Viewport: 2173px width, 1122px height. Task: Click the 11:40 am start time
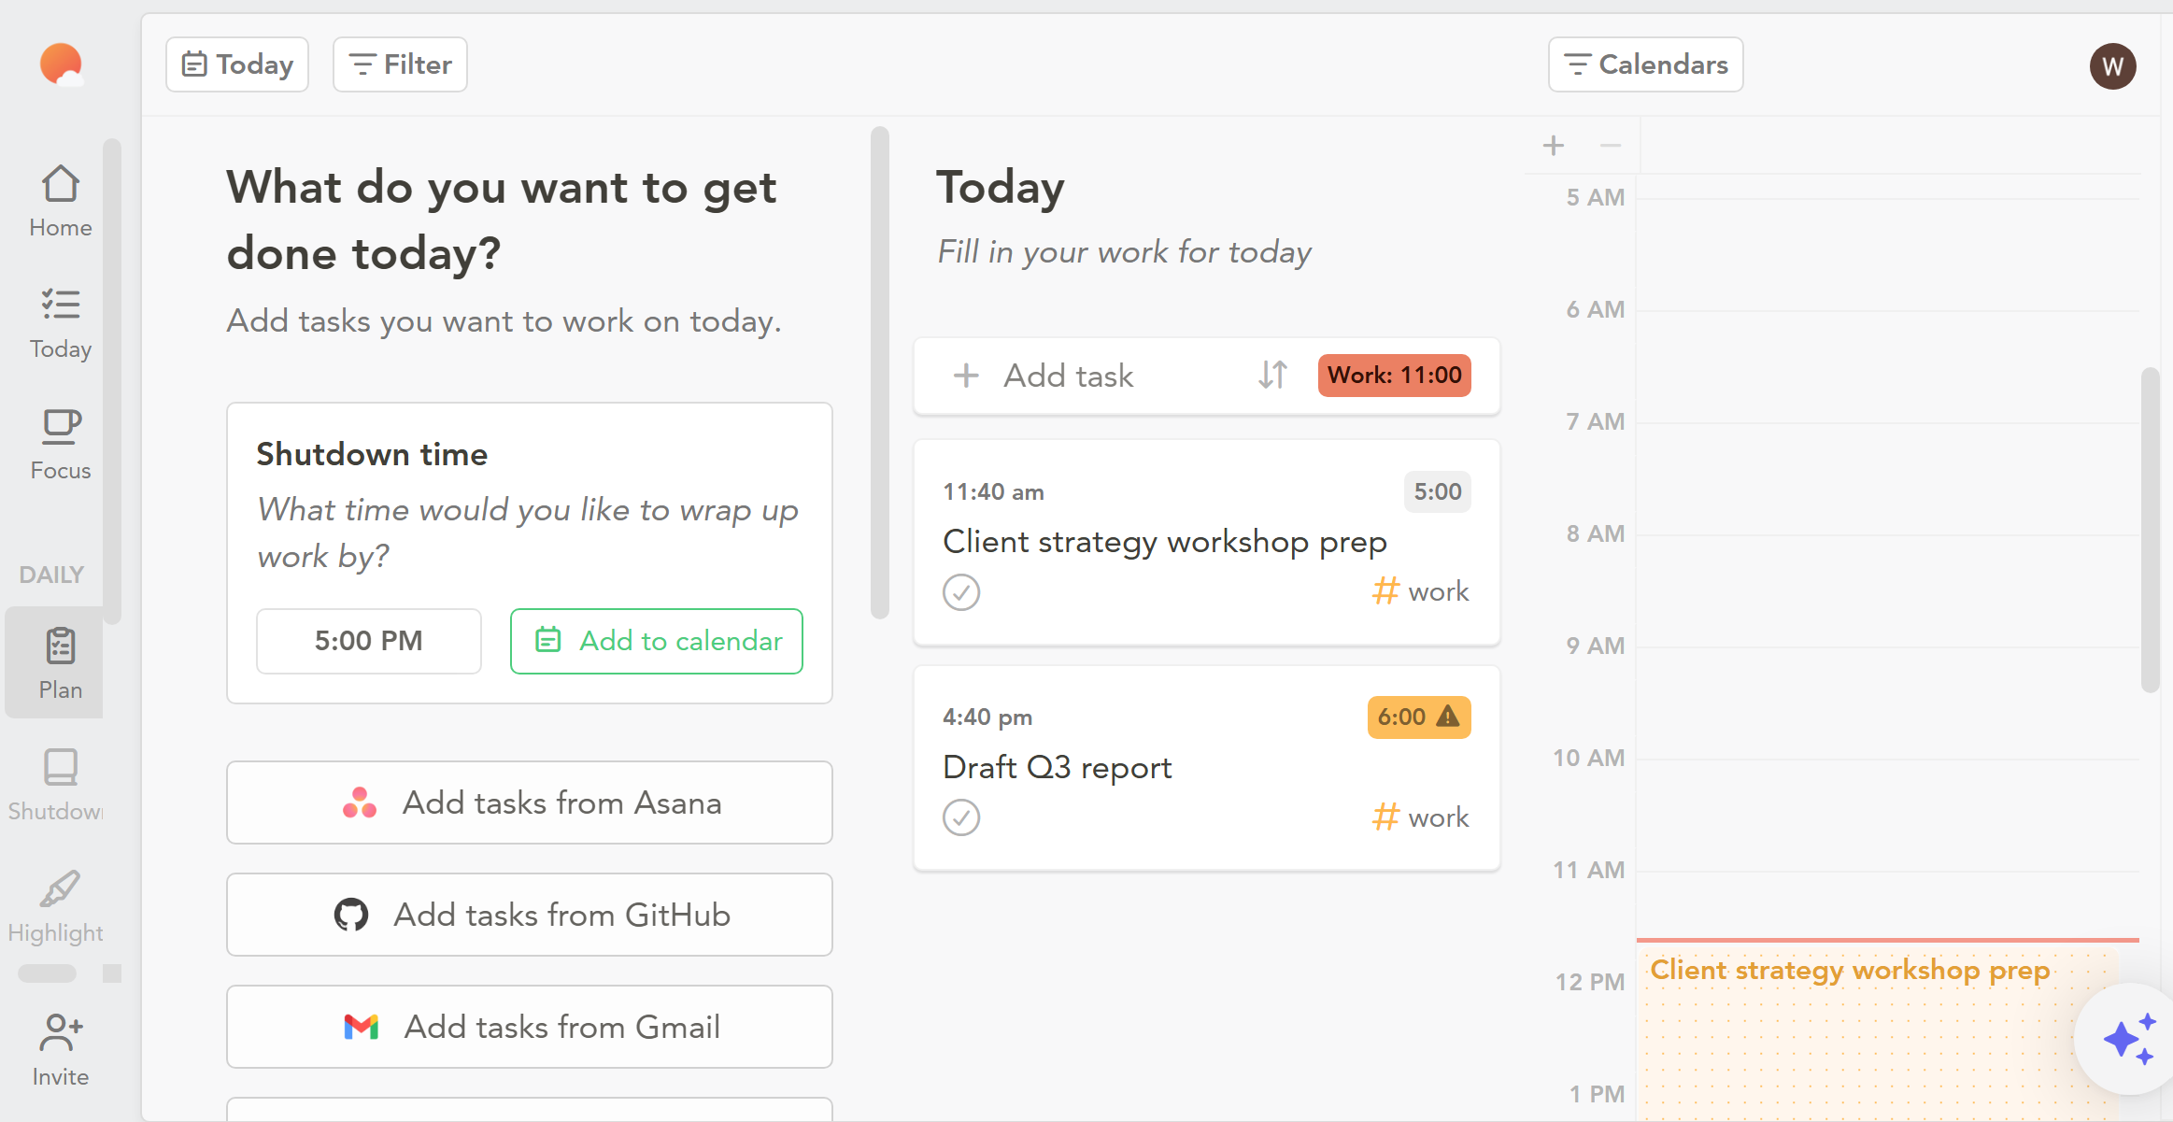click(993, 492)
